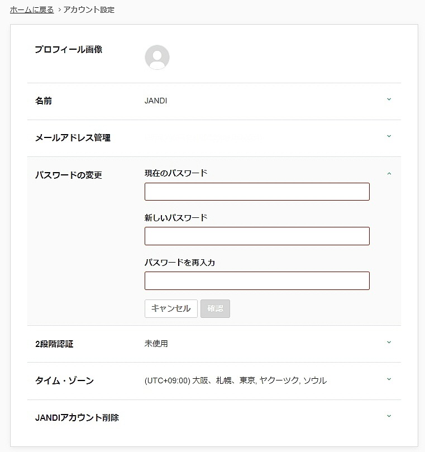Click the 新しいパスワード input field
Screen dimensions: 425x452
[x=257, y=236]
